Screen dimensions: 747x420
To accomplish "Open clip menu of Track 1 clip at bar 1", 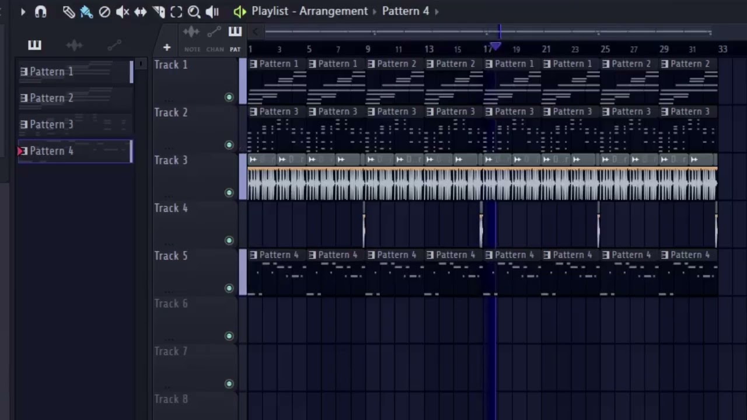I will [253, 64].
